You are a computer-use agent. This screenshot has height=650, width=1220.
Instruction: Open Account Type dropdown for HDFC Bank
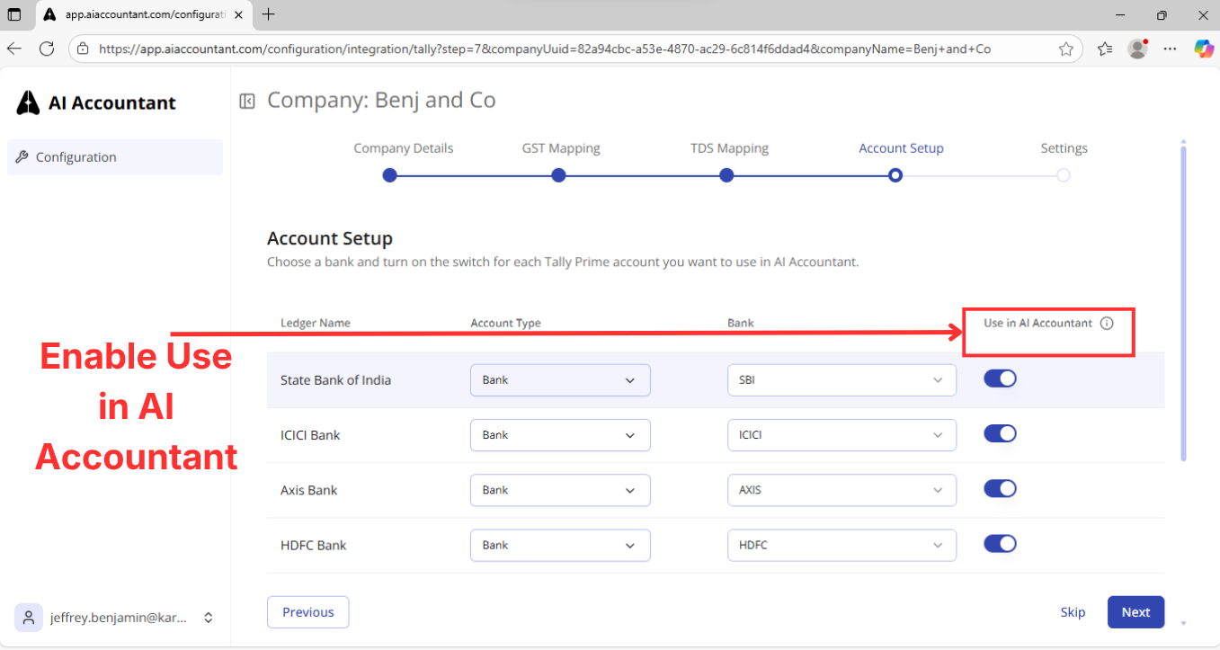point(560,545)
